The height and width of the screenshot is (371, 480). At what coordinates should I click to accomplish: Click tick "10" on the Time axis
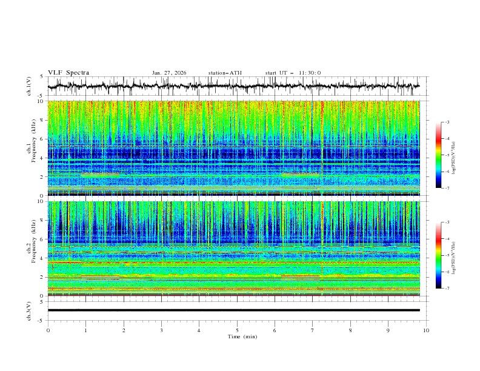[426, 330]
